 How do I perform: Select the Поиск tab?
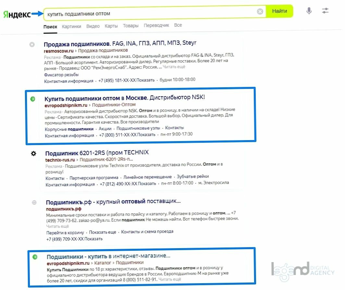tap(50, 27)
